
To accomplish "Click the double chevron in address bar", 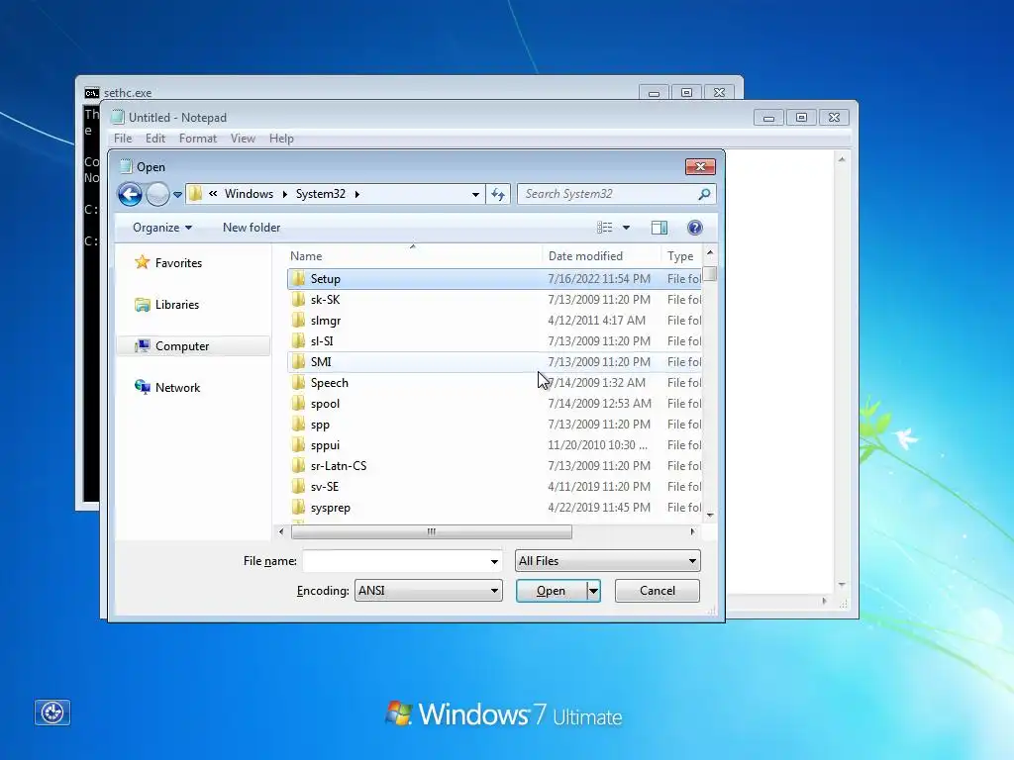I will click(213, 194).
